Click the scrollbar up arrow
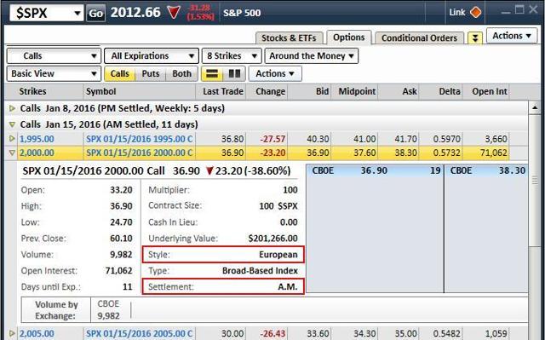 coord(535,108)
